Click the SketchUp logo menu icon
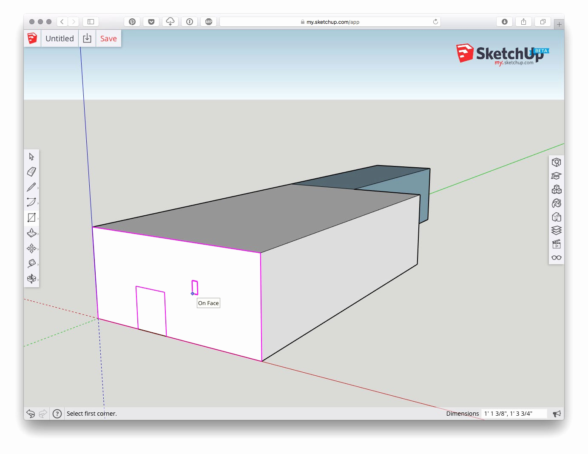This screenshot has height=454, width=588. pyautogui.click(x=32, y=38)
